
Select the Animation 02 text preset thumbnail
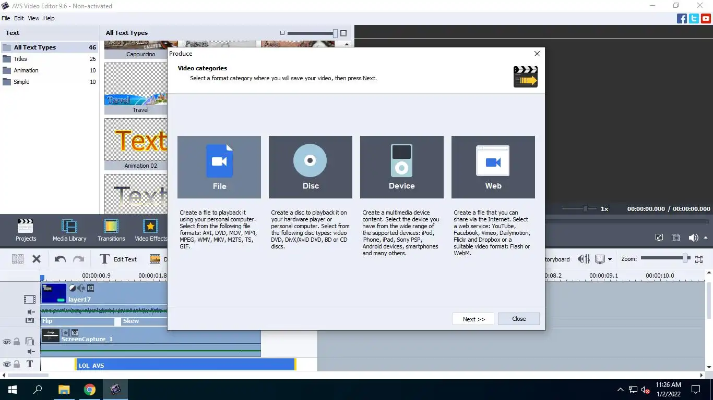click(136, 144)
